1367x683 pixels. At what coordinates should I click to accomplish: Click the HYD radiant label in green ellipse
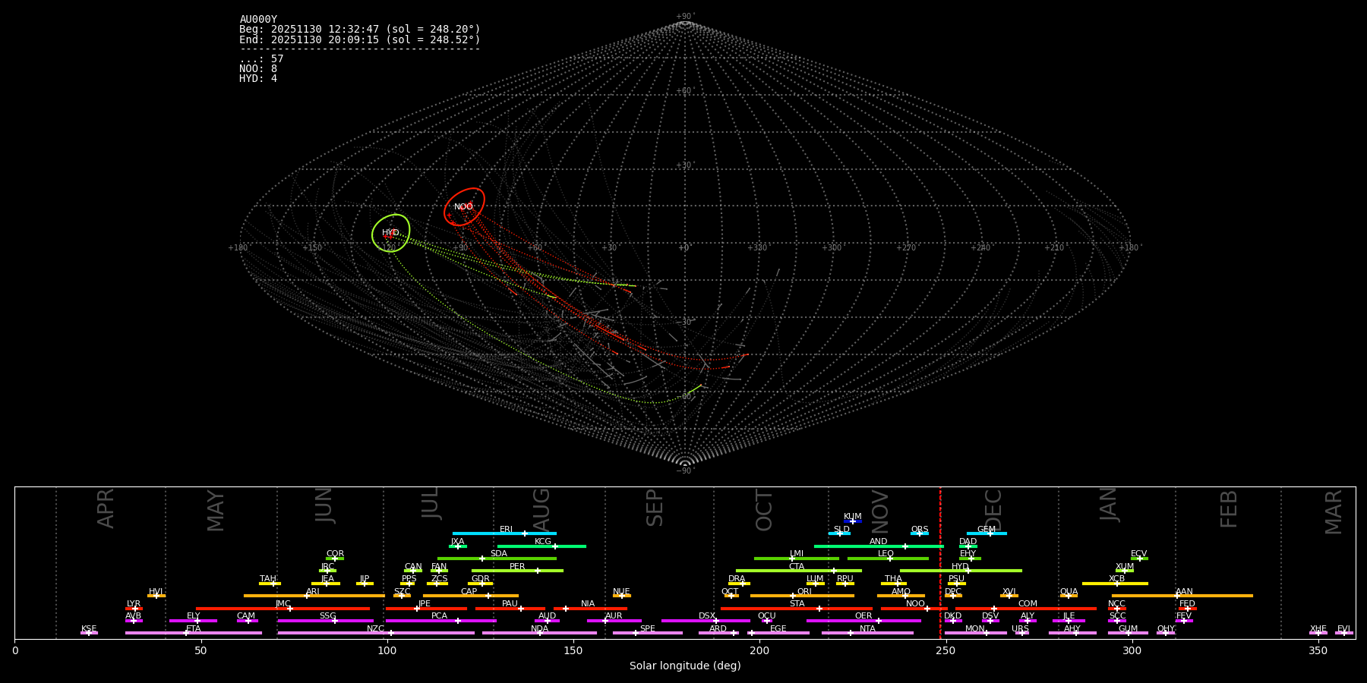[390, 233]
